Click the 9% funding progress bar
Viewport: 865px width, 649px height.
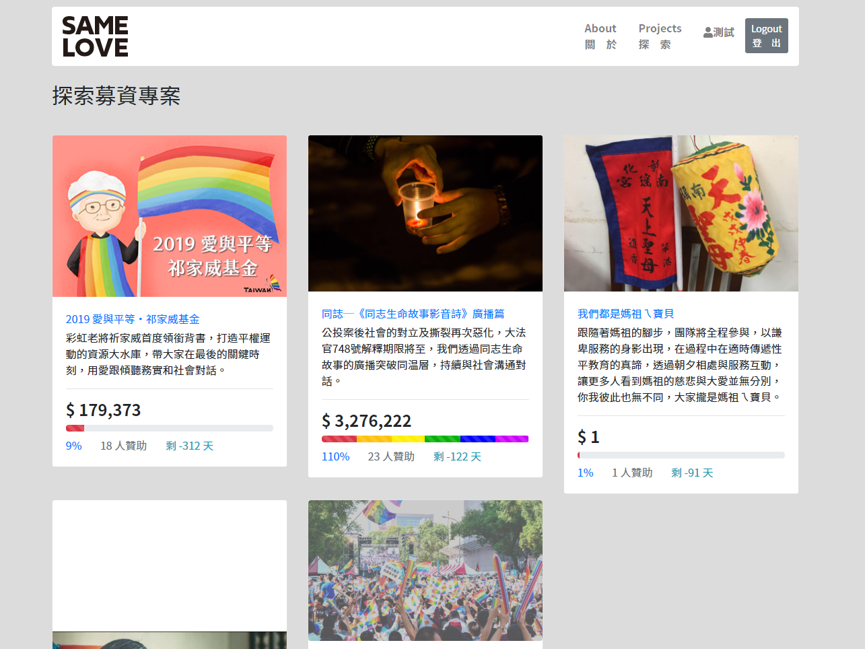pyautogui.click(x=170, y=428)
